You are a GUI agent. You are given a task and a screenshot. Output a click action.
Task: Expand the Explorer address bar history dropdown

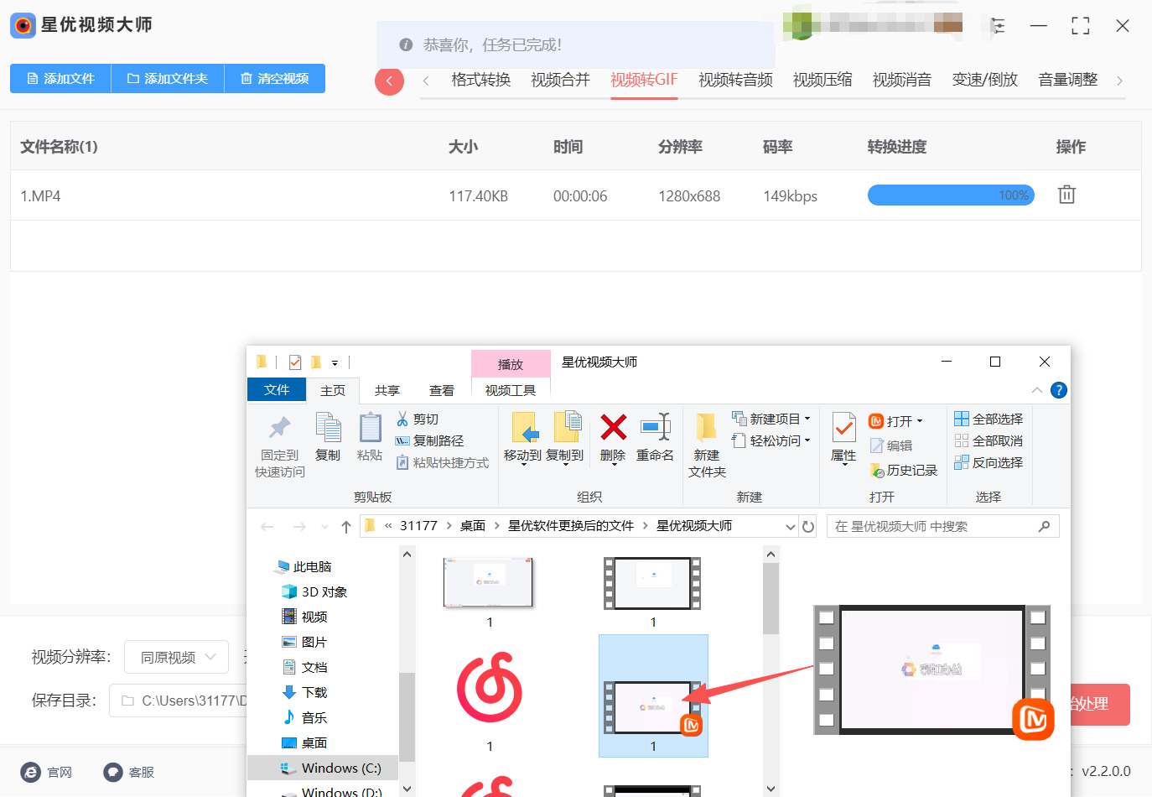pos(790,527)
